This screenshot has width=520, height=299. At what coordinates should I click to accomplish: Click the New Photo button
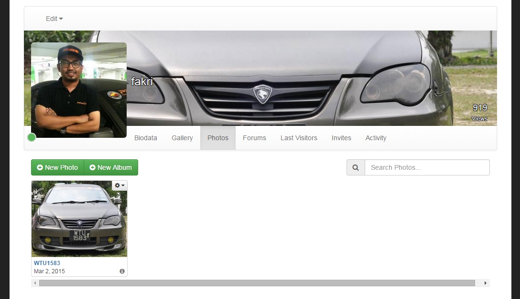(57, 167)
